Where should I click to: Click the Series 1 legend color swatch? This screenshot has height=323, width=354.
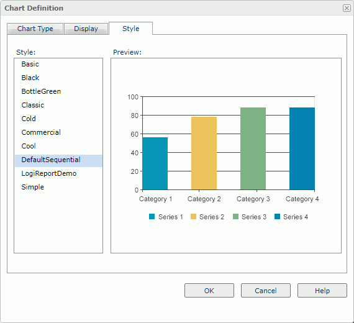tap(152, 217)
